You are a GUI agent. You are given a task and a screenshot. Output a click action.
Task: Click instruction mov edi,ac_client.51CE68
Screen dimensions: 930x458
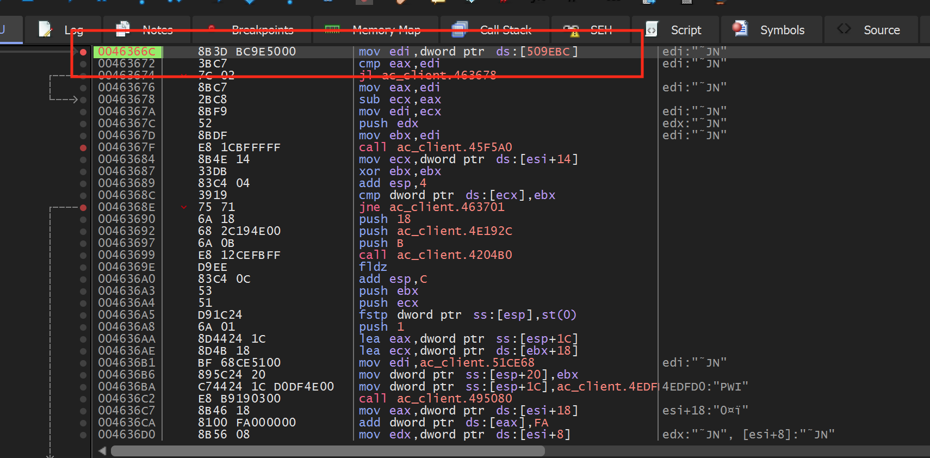click(447, 363)
